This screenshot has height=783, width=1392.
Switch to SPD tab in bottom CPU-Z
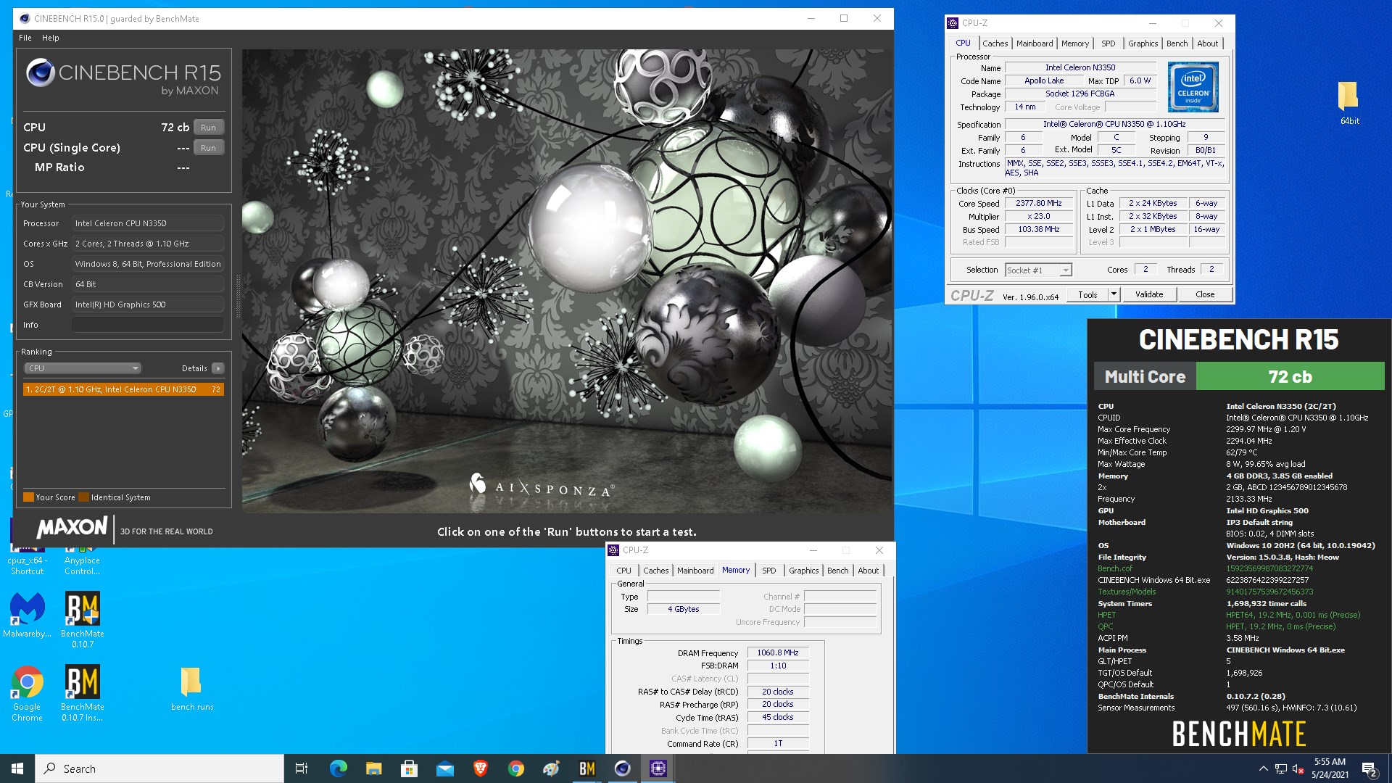[768, 571]
